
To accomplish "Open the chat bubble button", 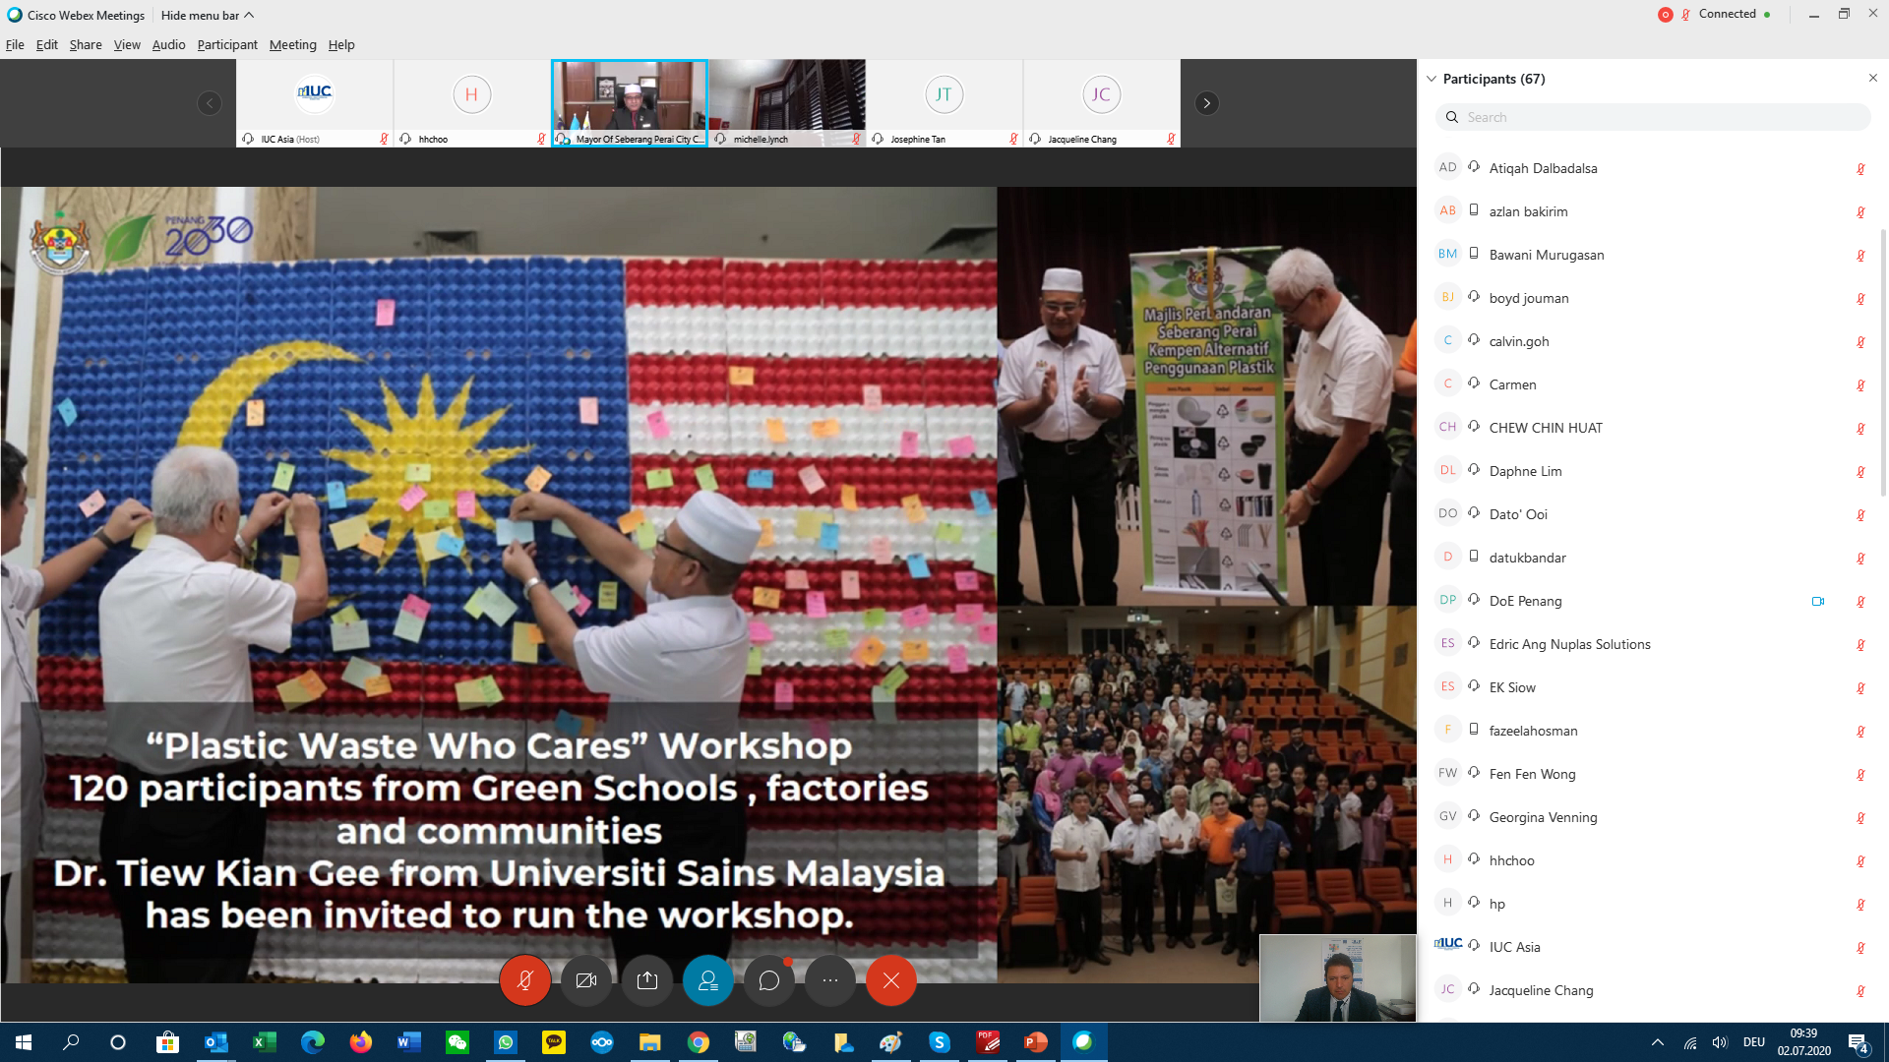I will click(x=769, y=980).
